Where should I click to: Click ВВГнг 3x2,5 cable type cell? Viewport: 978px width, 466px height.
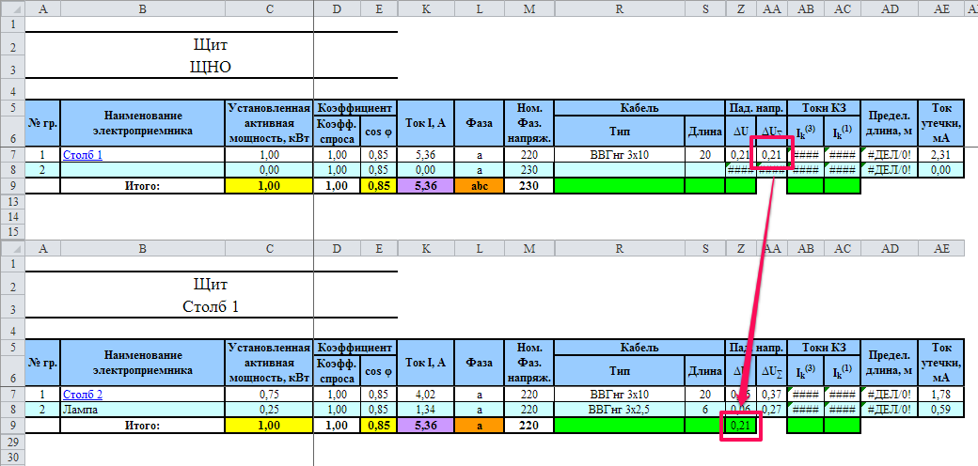619,410
